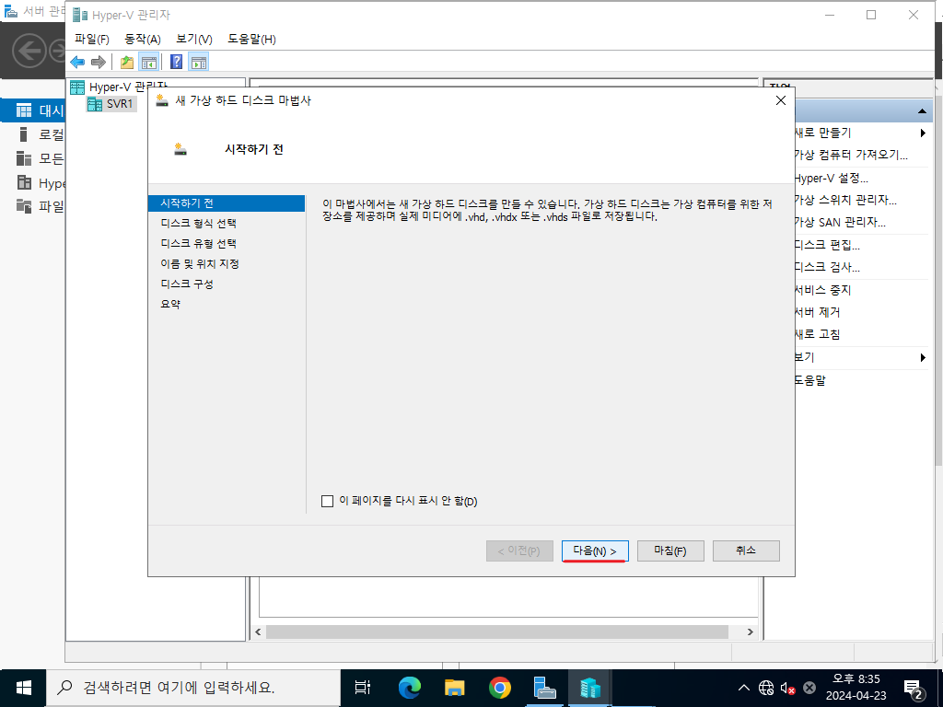
Task: Show hidden system tray icons
Action: tap(744, 688)
